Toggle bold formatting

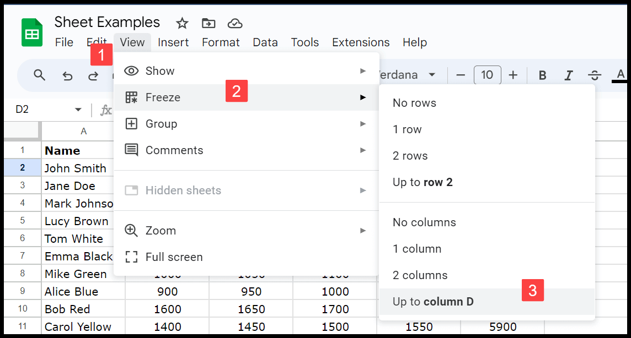pyautogui.click(x=542, y=75)
